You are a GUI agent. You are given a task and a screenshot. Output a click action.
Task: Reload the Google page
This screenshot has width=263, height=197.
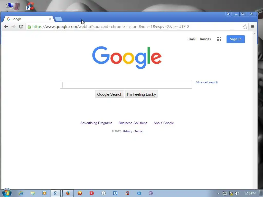21,26
